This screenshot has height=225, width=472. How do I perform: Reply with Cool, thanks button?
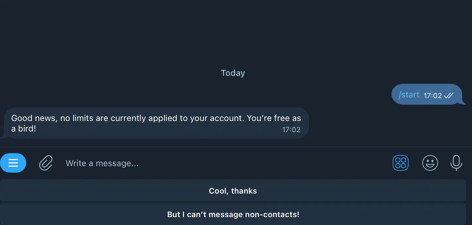pyautogui.click(x=233, y=191)
